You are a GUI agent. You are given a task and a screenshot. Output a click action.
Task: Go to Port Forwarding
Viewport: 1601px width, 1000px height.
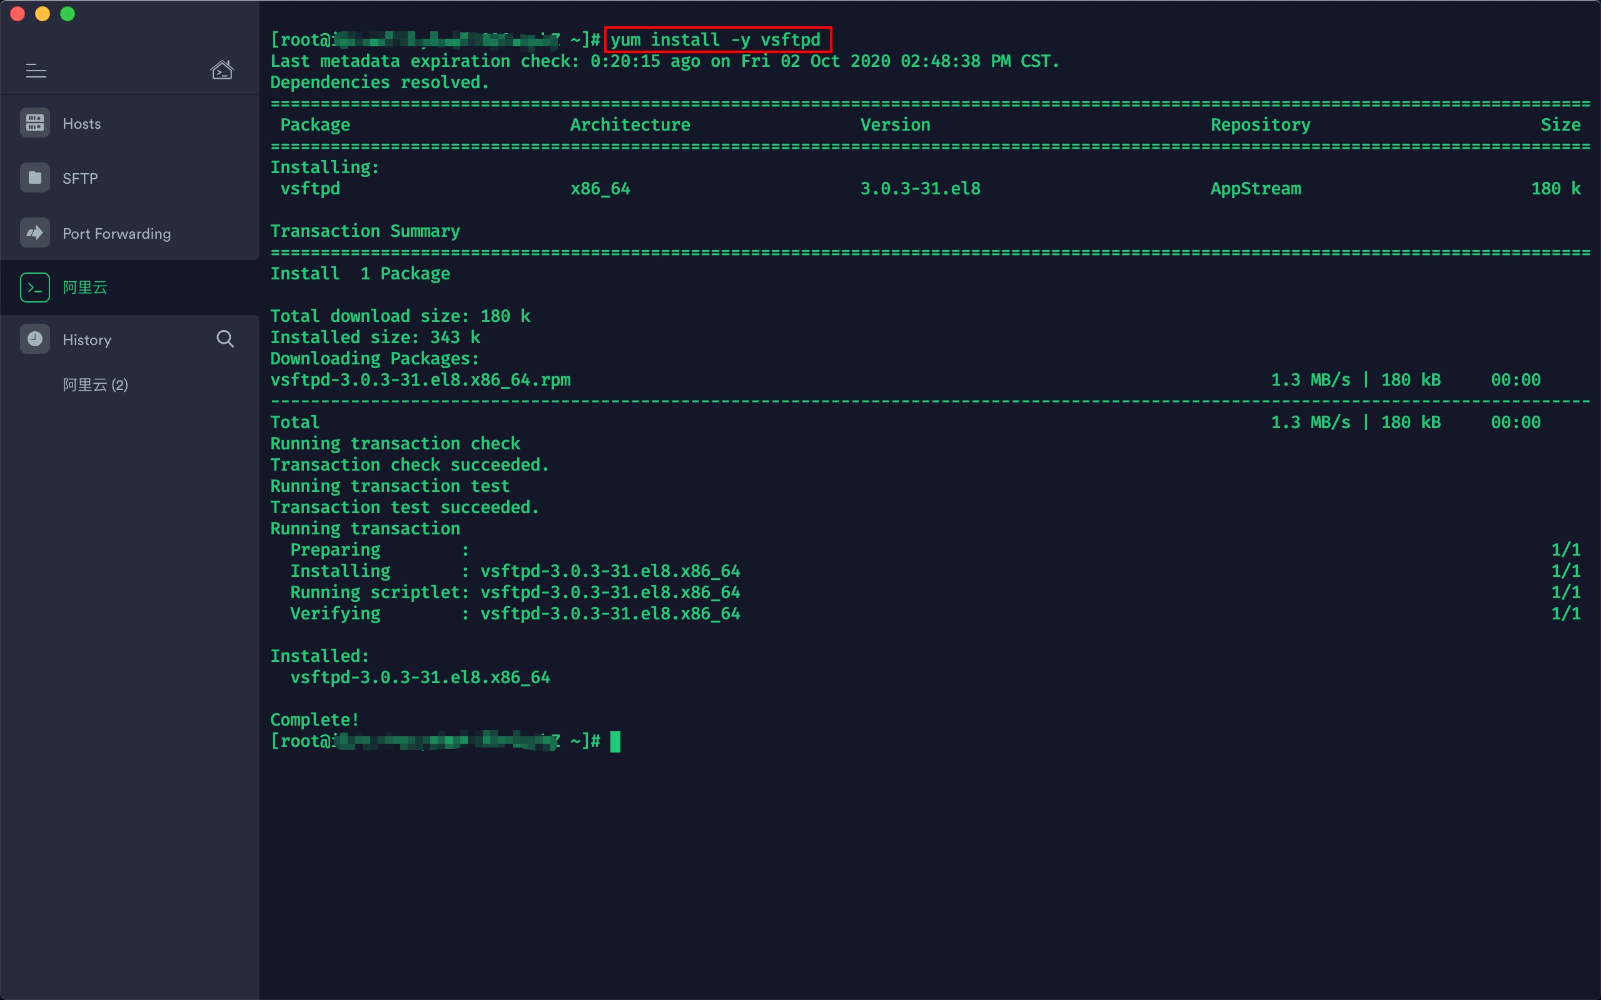(116, 234)
